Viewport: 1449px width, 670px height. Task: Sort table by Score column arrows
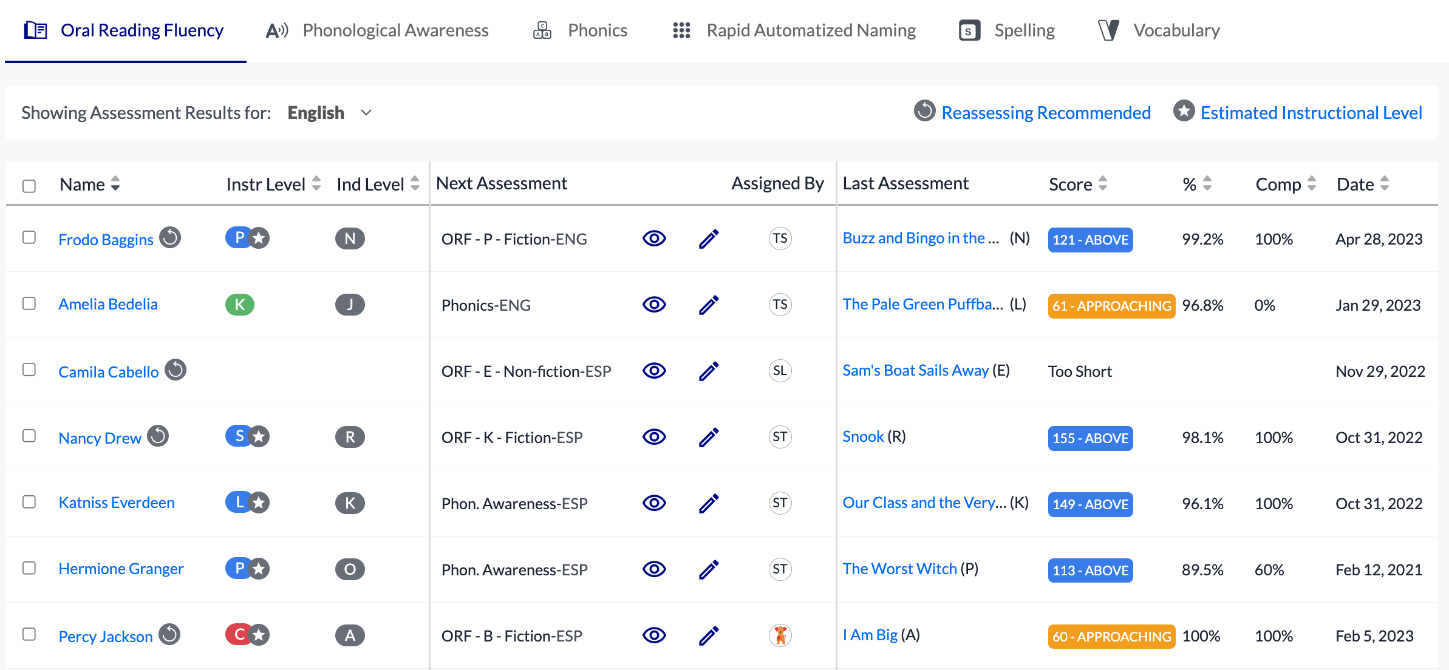(x=1103, y=183)
